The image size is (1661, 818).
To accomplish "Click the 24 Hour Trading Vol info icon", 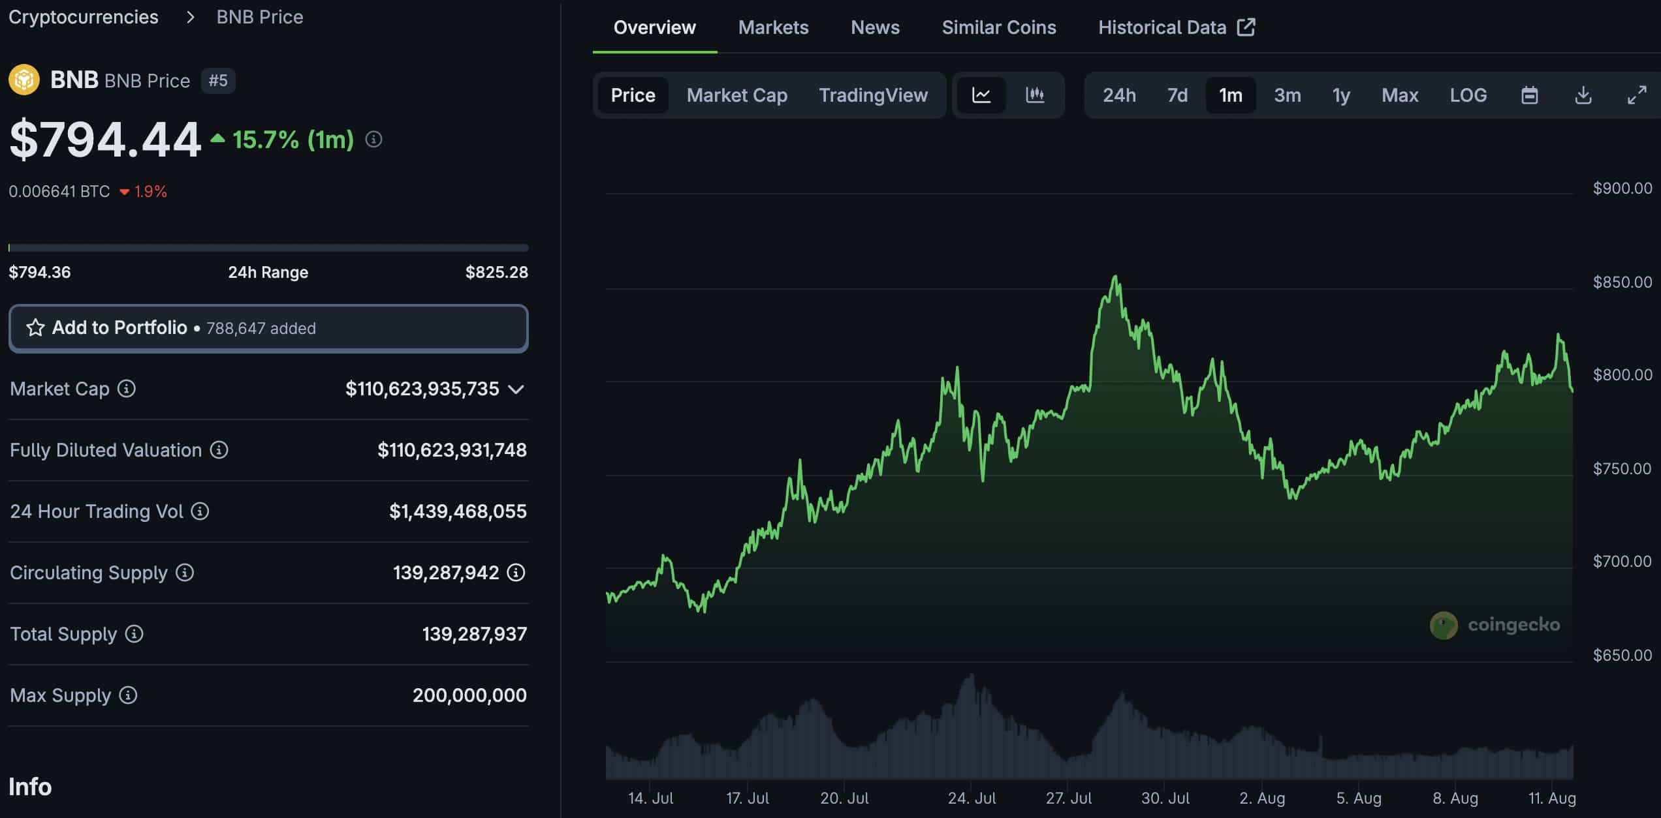I will 199,512.
